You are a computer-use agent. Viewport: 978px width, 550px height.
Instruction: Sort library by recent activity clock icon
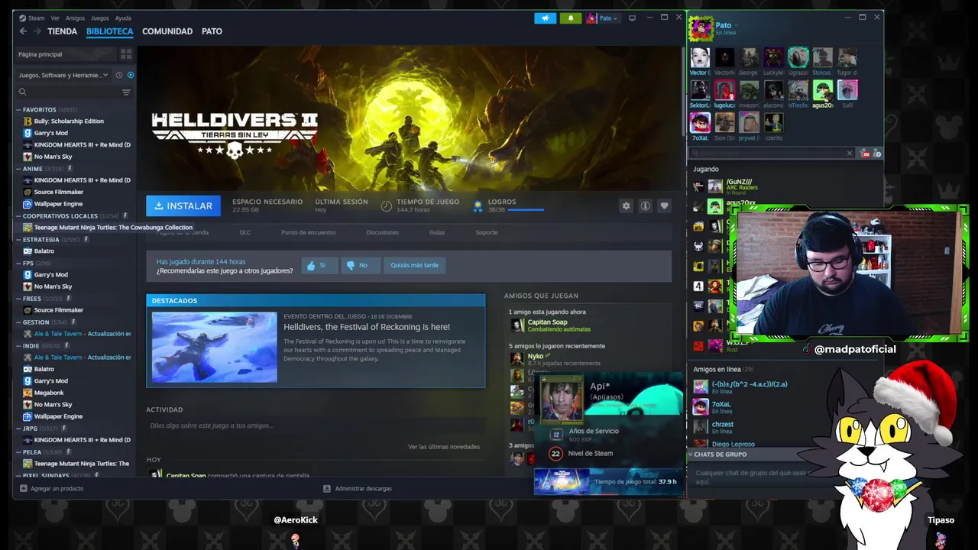point(119,75)
